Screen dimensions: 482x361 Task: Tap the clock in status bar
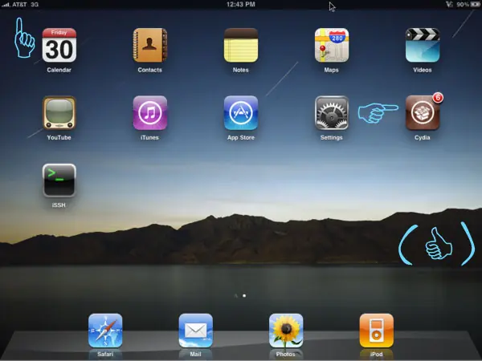pyautogui.click(x=241, y=4)
